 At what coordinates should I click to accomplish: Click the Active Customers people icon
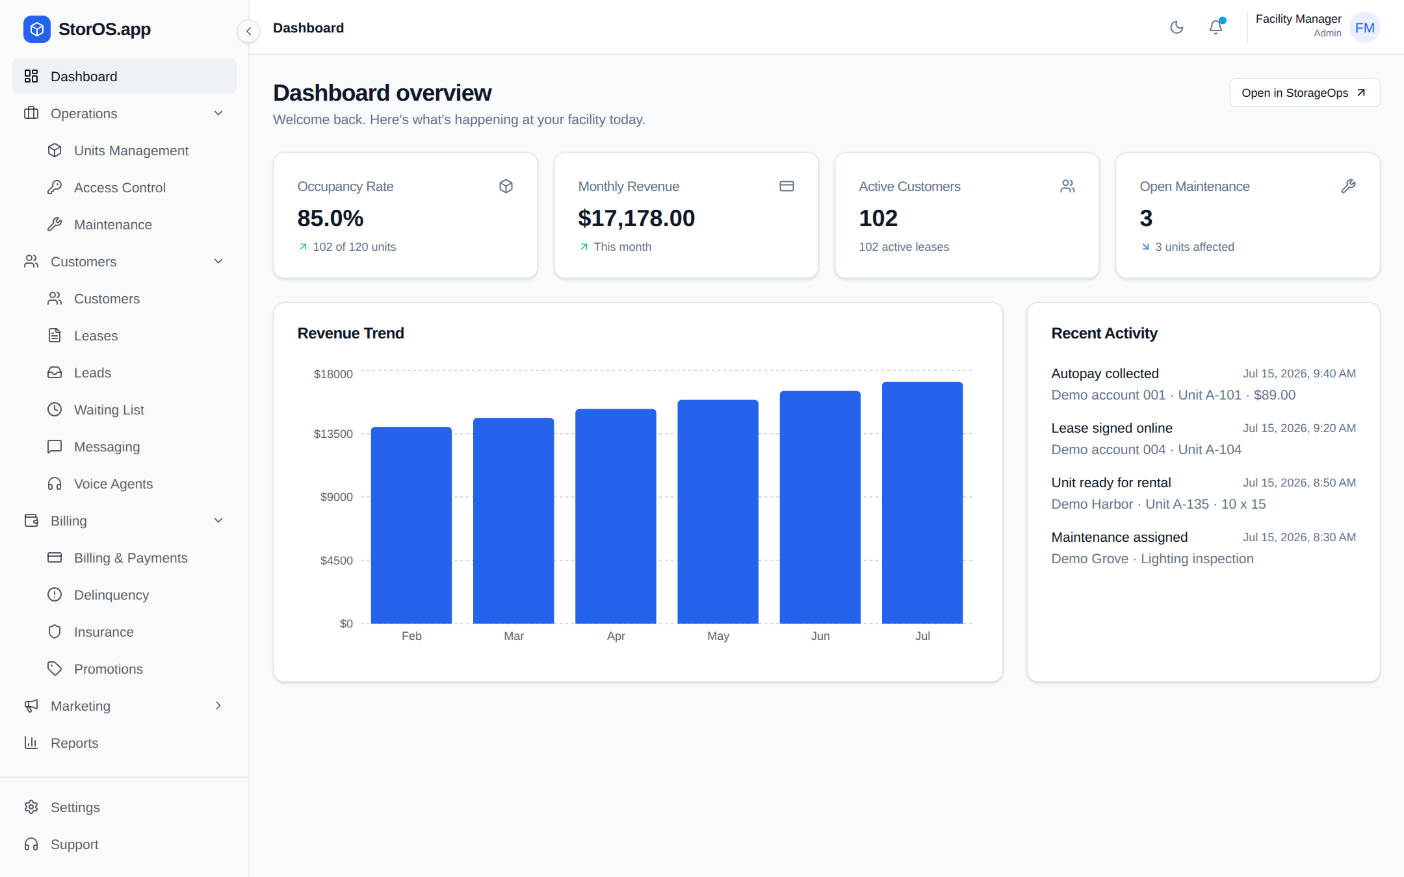[1067, 186]
